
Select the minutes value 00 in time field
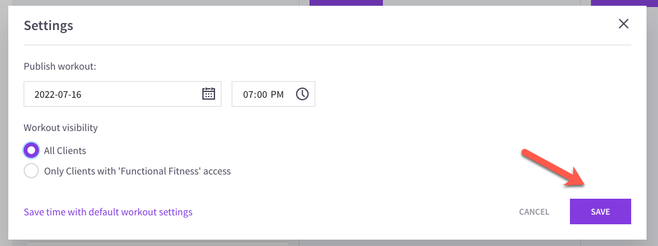point(262,95)
